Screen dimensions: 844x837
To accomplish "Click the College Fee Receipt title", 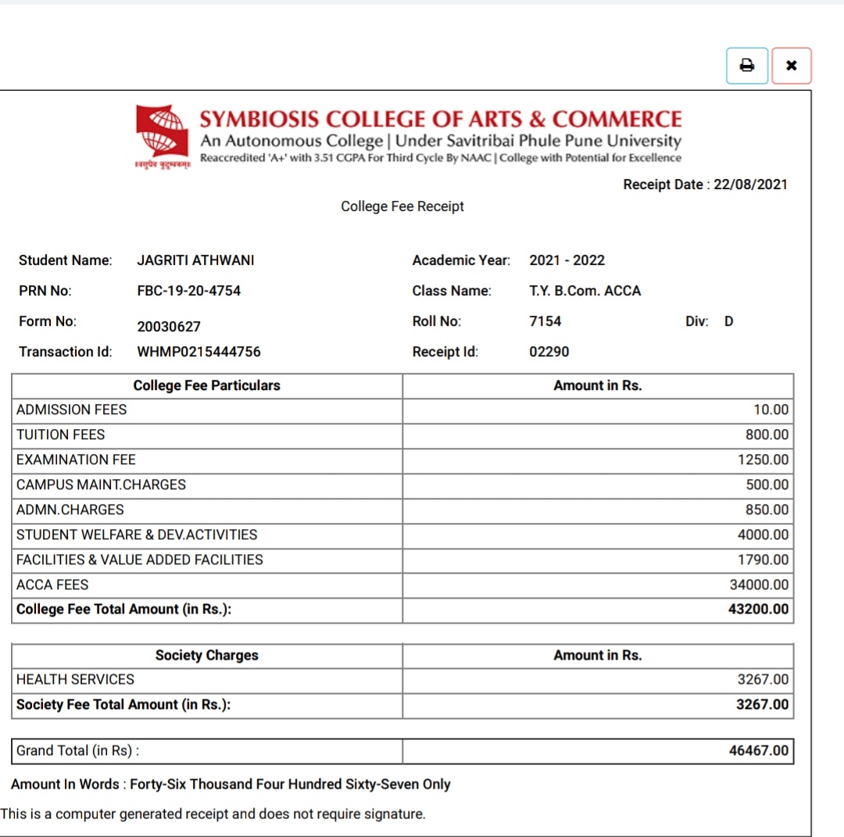I will (x=402, y=206).
